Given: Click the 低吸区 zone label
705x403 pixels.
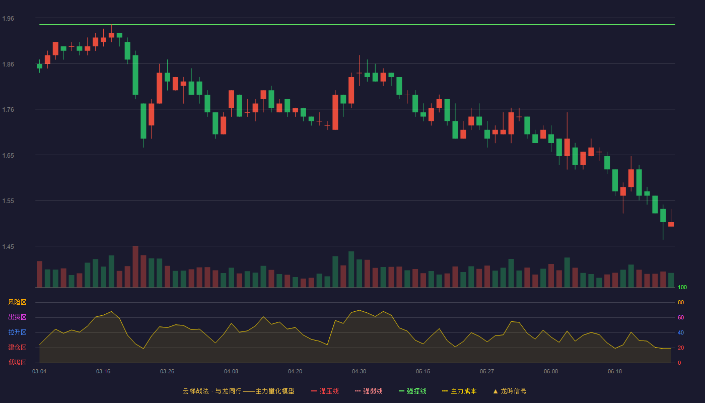Looking at the screenshot, I should (17, 362).
